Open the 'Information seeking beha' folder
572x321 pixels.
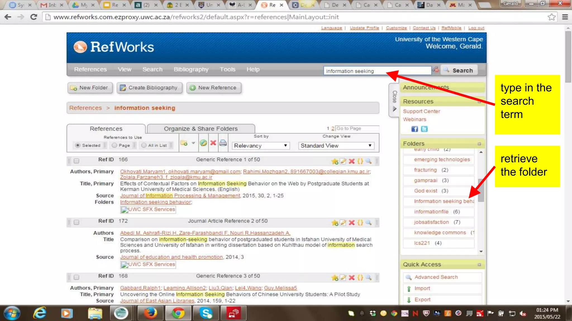(444, 201)
